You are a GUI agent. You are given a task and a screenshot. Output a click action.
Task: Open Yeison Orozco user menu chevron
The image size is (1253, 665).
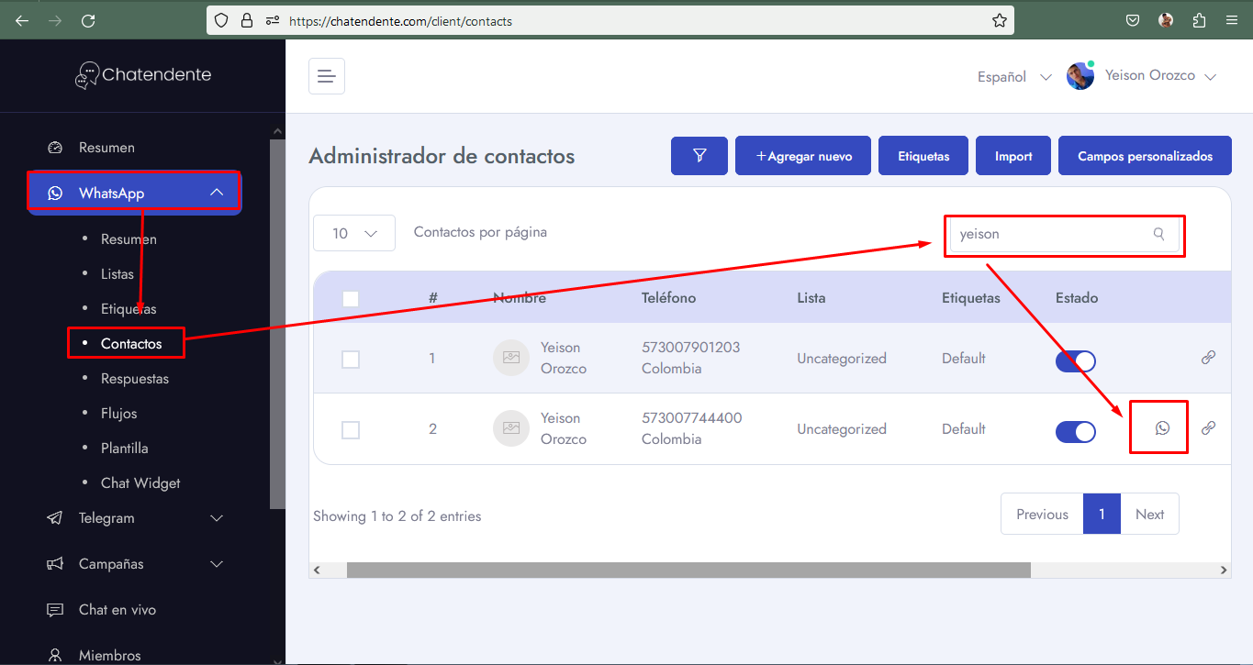coord(1210,77)
